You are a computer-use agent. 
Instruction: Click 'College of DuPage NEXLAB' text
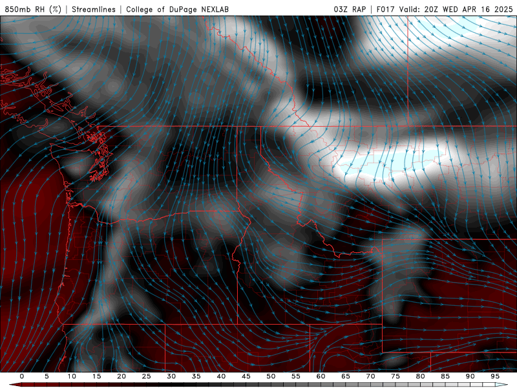pyautogui.click(x=177, y=9)
